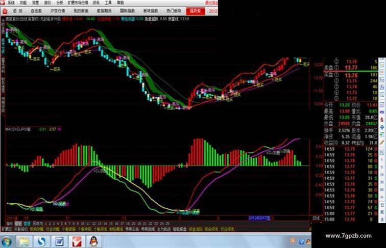Select the blue four-way arrow move icon
The image size is (386, 248).
point(382,127)
